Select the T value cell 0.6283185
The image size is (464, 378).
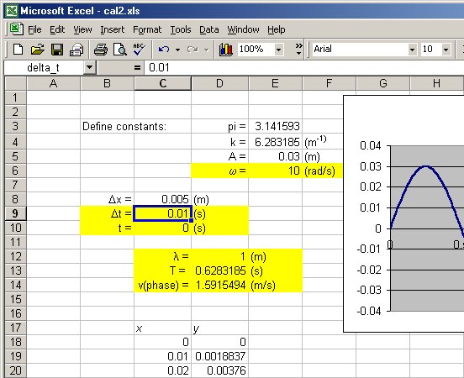click(220, 270)
